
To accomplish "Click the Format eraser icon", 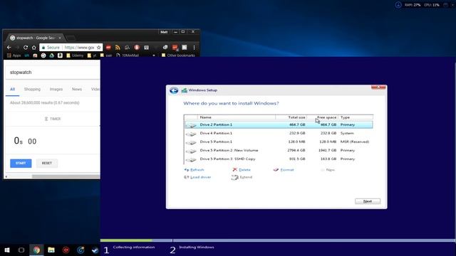I will click(x=276, y=169).
